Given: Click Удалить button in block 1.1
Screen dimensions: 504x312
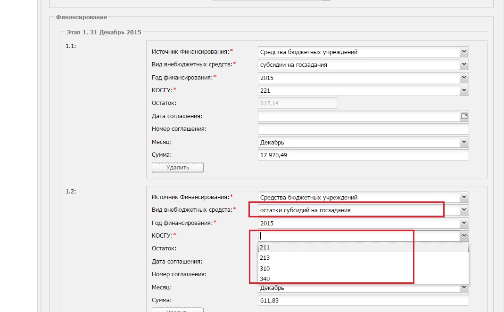Looking at the screenshot, I should point(177,168).
